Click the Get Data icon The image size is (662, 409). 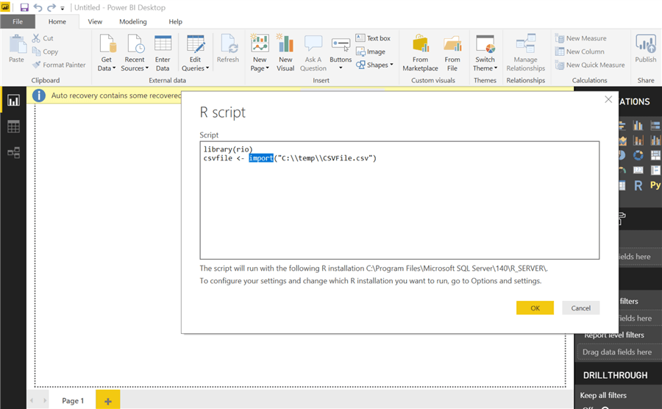pyautogui.click(x=107, y=45)
